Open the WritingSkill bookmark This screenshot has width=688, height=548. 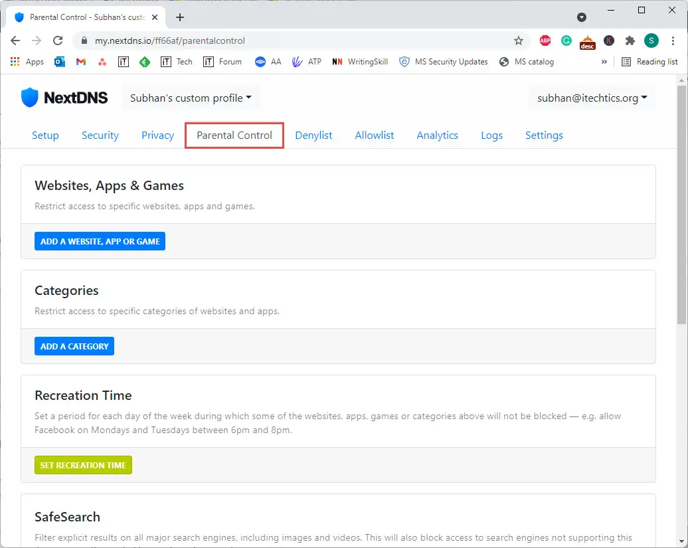(360, 62)
